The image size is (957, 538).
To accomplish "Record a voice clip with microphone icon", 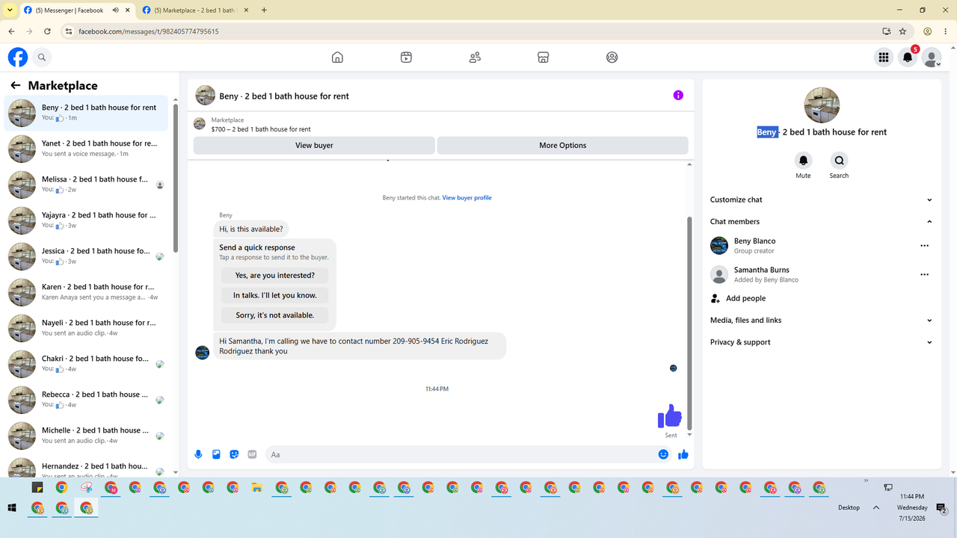I will [198, 454].
